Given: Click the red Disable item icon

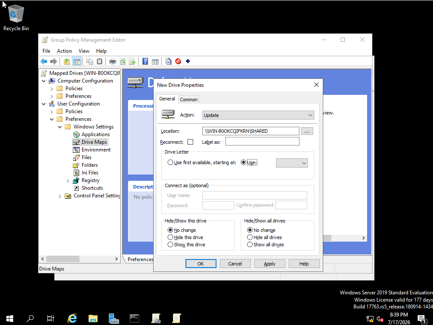Looking at the screenshot, I should pos(178,61).
